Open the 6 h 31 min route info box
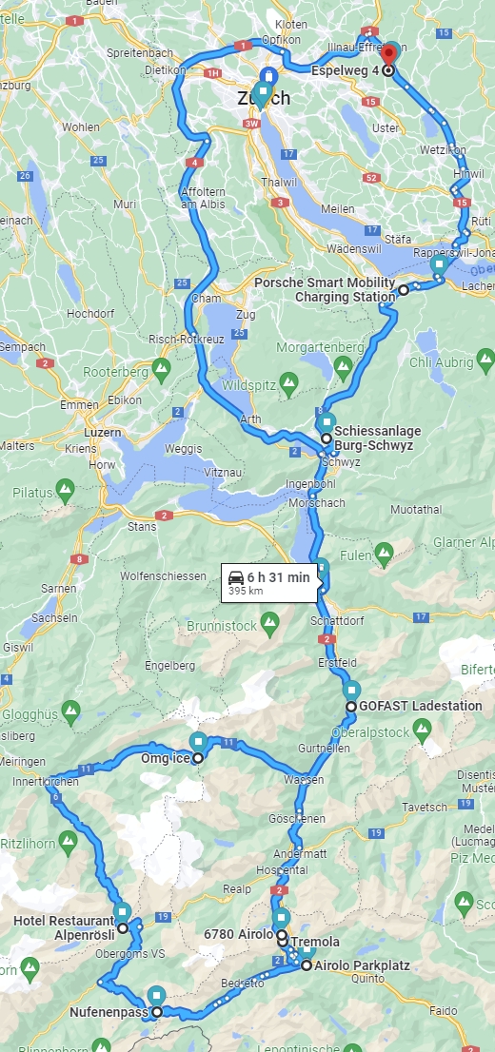495x1052 pixels. coord(269,583)
